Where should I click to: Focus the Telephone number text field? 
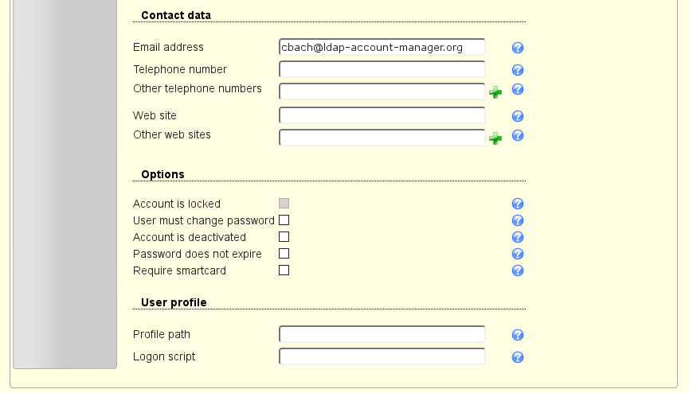pyautogui.click(x=382, y=70)
